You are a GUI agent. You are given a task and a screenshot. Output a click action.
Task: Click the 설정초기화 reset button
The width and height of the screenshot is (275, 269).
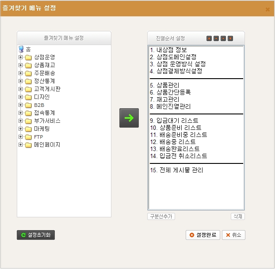pyautogui.click(x=36, y=235)
